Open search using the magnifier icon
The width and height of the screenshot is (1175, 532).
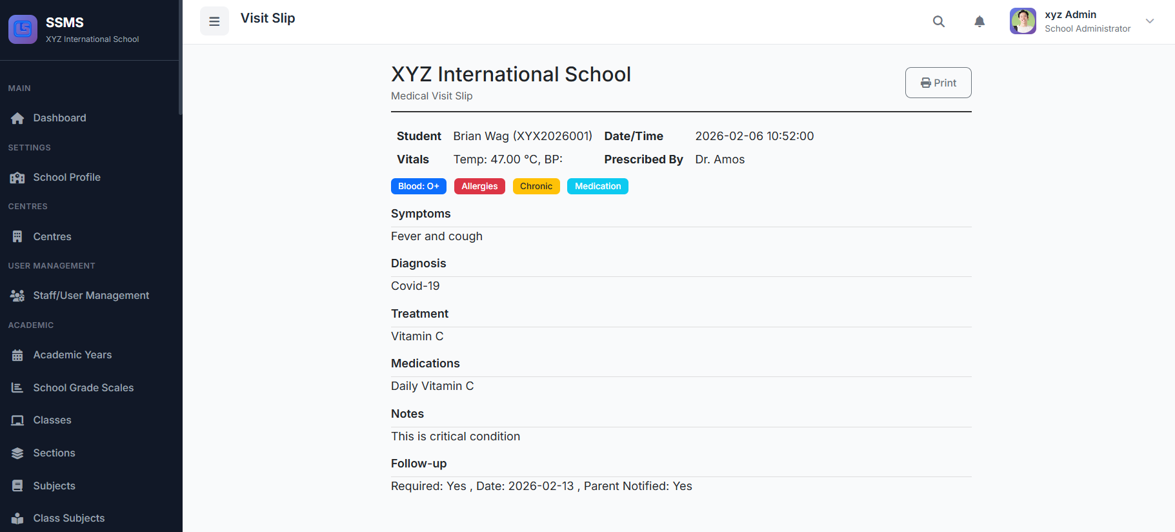pyautogui.click(x=938, y=21)
